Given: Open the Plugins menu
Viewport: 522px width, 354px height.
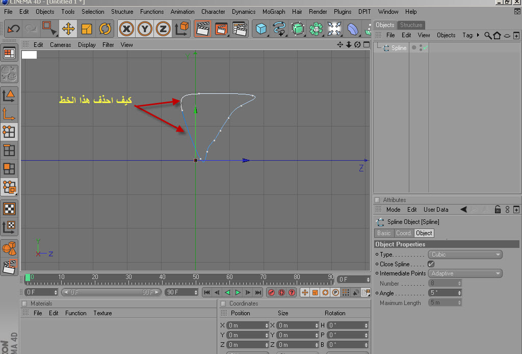Looking at the screenshot, I should click(x=343, y=12).
